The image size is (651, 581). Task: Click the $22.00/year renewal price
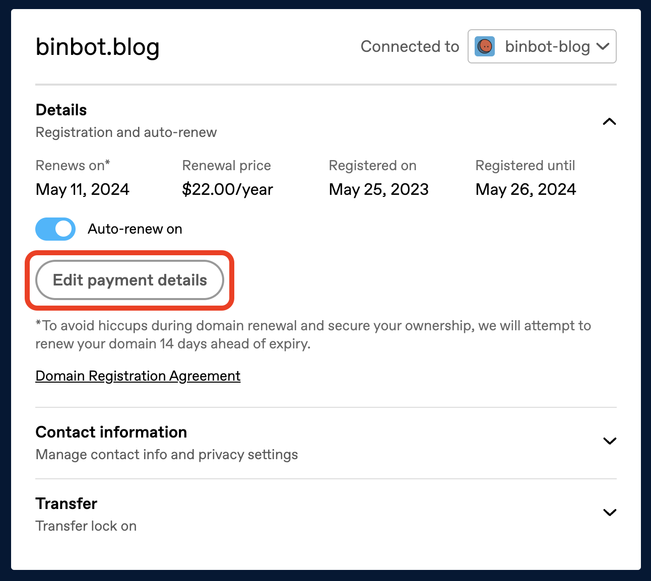[227, 189]
